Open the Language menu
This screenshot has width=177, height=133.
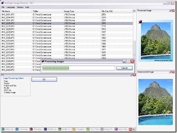click(11, 7)
